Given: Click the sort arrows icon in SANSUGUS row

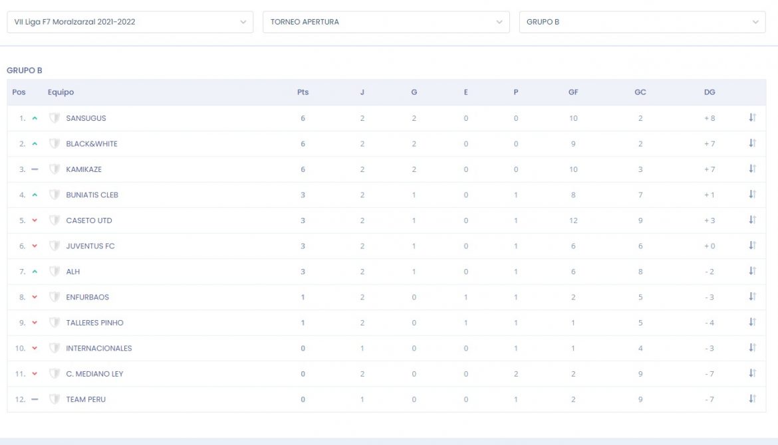Looking at the screenshot, I should 752,118.
